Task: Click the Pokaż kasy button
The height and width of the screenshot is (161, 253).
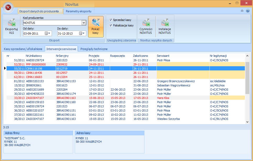Action: coord(96,27)
